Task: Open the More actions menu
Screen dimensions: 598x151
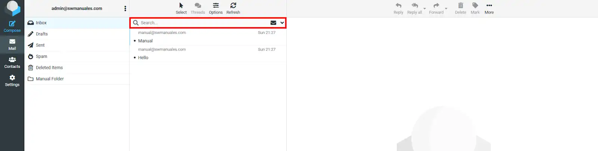Action: (x=489, y=8)
